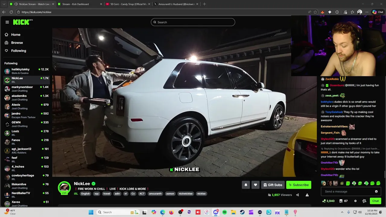
Task: Click the report warning triangle icon
Action: (x=307, y=195)
